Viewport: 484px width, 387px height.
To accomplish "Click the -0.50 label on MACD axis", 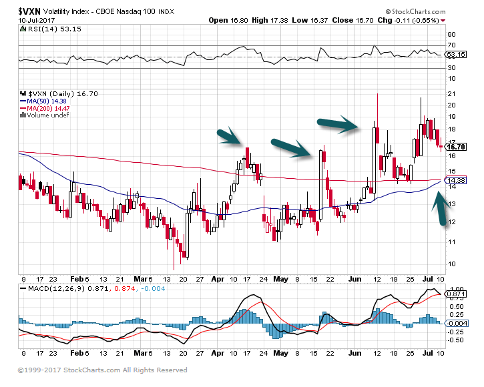I will (455, 340).
